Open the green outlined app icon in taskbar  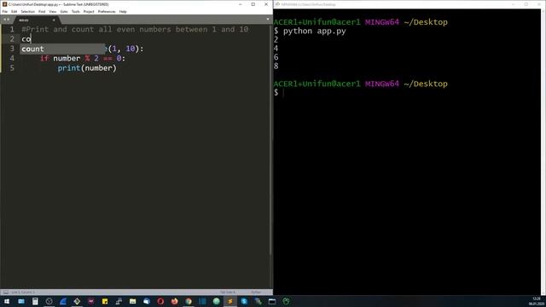(286, 301)
